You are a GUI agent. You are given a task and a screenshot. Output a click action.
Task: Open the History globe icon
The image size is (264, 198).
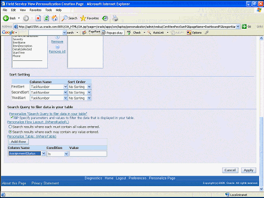coord(105,18)
